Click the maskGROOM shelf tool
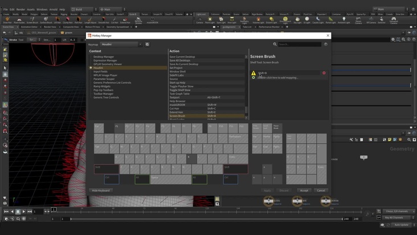 point(152,20)
